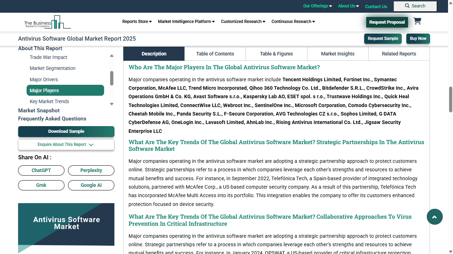Click the Collaborative Approaches trends heading
The image size is (453, 254).
click(x=270, y=220)
